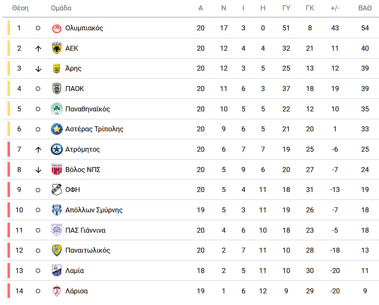Viewport: 379px width, 305px height.
Task: Select the Λαμία team logo
Action: 57,271
